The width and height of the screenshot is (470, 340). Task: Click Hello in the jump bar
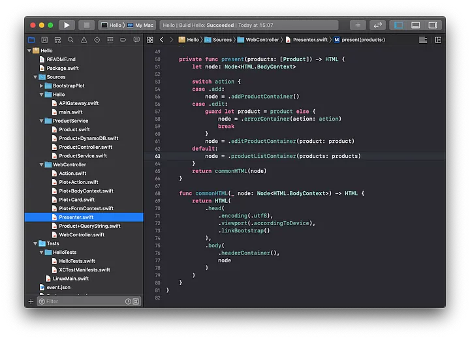(x=189, y=40)
